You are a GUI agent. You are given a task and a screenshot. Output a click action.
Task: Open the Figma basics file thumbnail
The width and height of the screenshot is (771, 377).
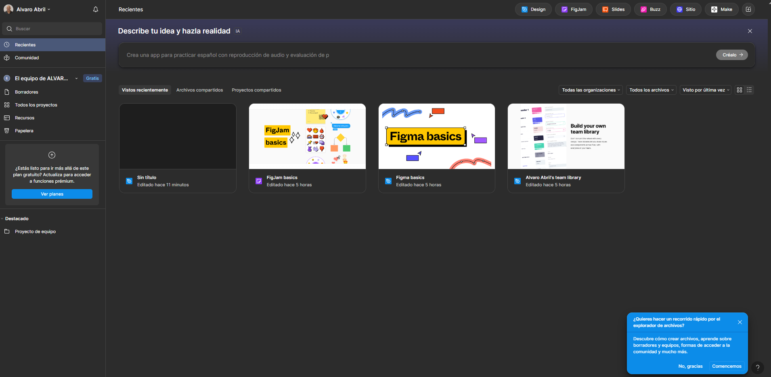[x=436, y=136]
